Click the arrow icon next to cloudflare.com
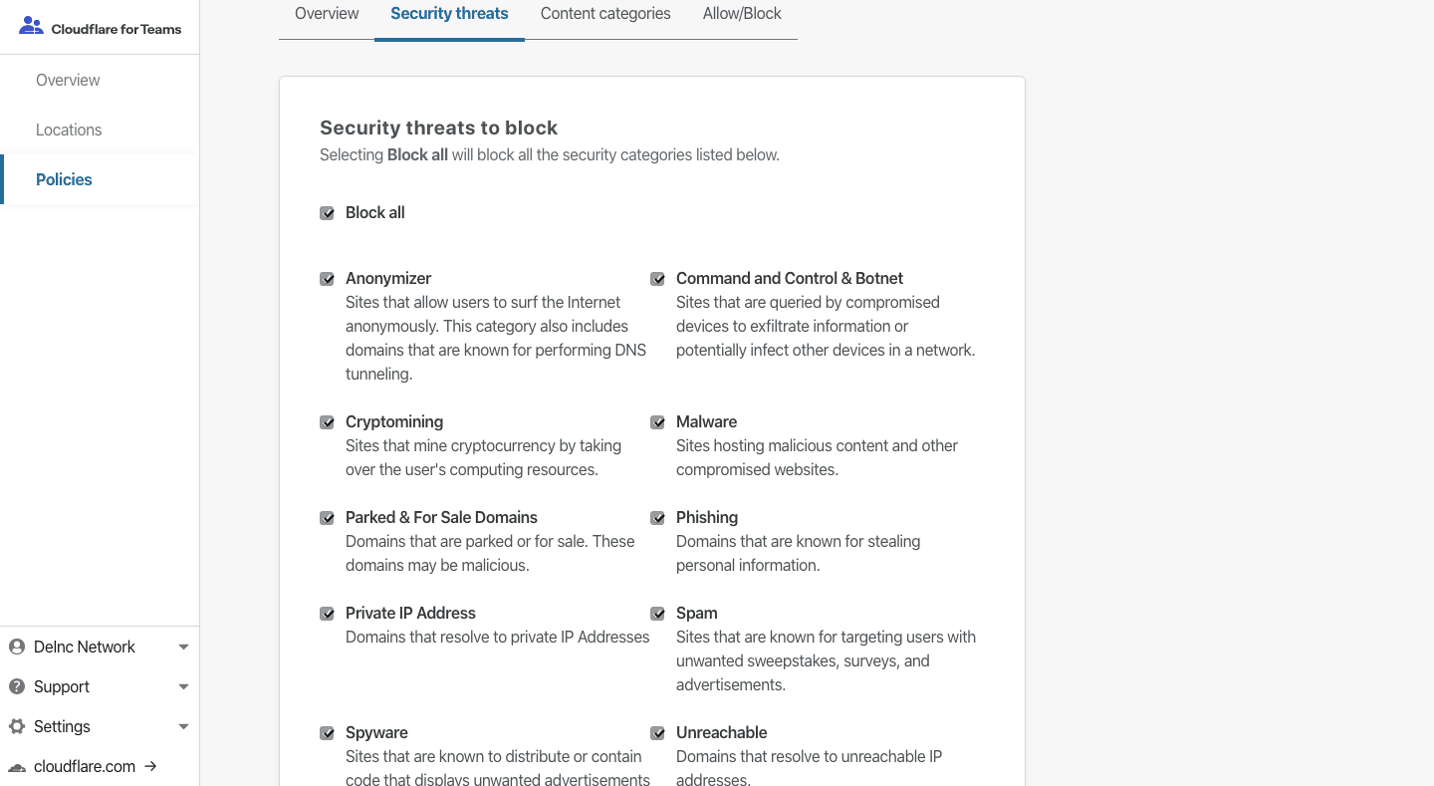 pos(150,766)
